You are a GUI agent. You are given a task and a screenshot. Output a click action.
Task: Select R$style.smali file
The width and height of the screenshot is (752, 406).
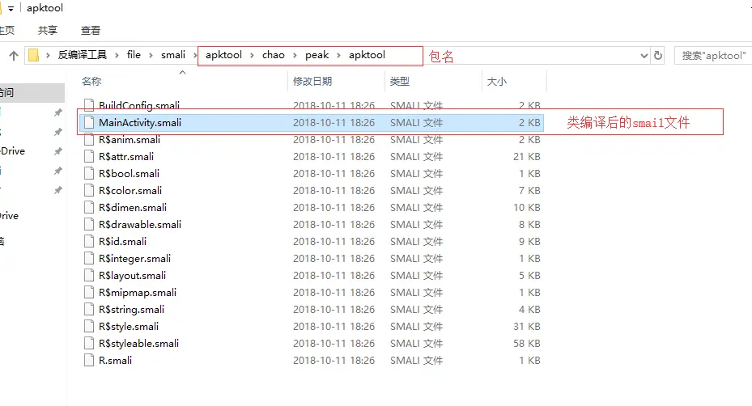coord(129,327)
